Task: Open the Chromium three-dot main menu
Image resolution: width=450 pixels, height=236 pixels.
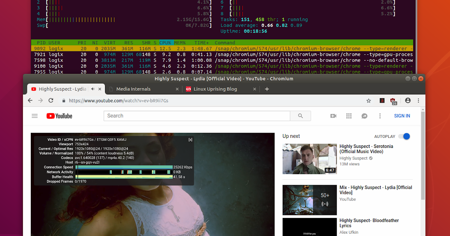Action: point(418,100)
